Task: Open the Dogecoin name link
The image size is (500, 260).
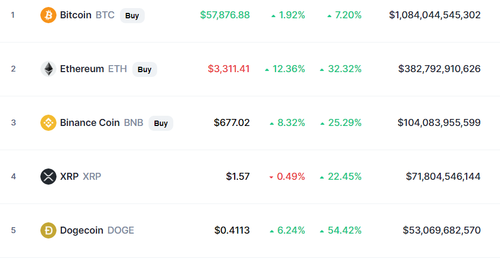Action: click(x=81, y=230)
